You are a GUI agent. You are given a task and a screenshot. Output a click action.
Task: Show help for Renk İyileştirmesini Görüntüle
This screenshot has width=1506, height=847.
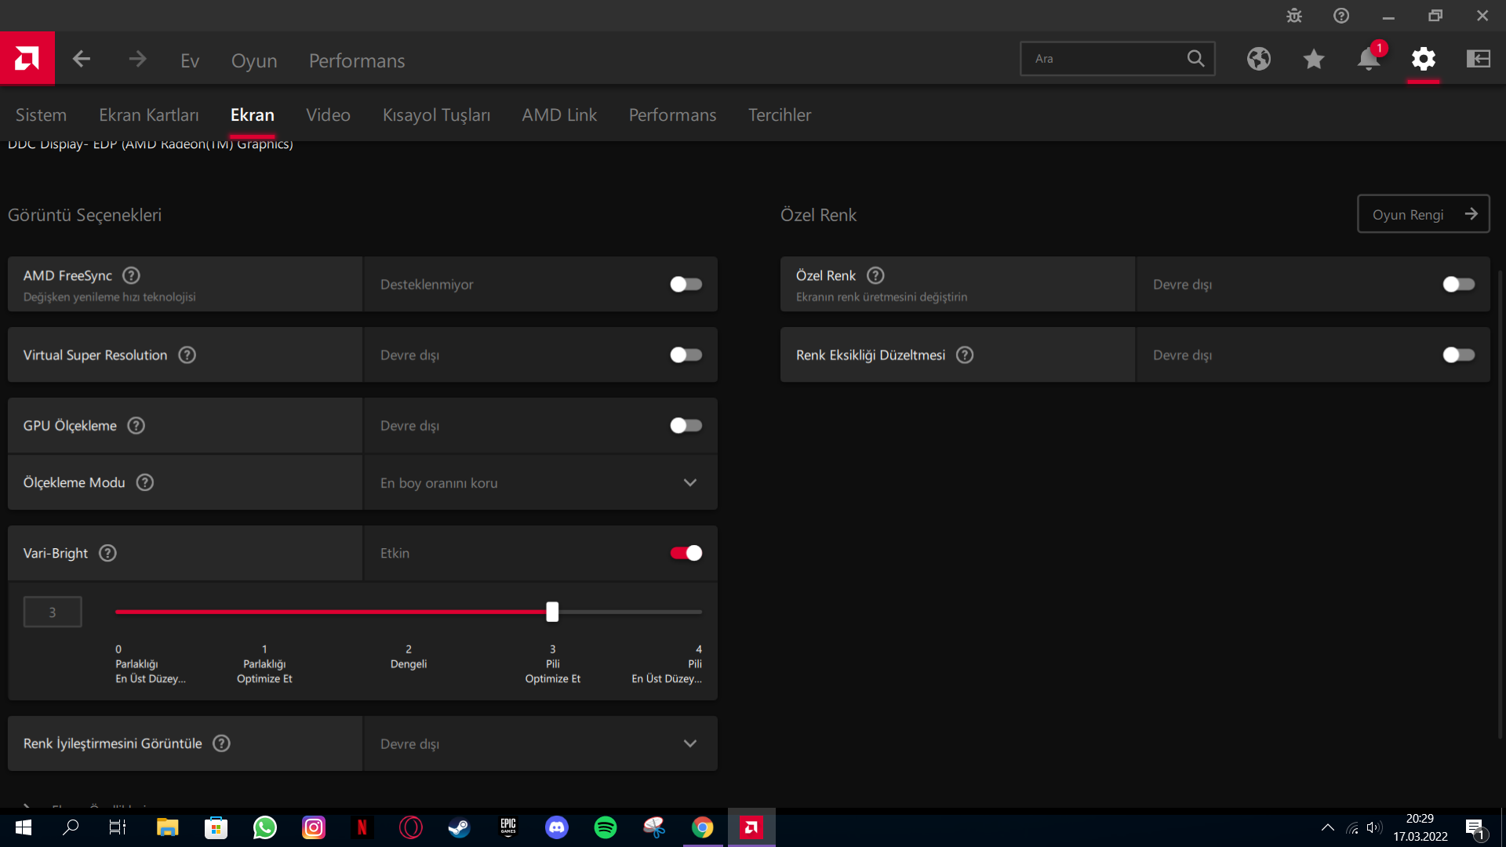point(222,743)
